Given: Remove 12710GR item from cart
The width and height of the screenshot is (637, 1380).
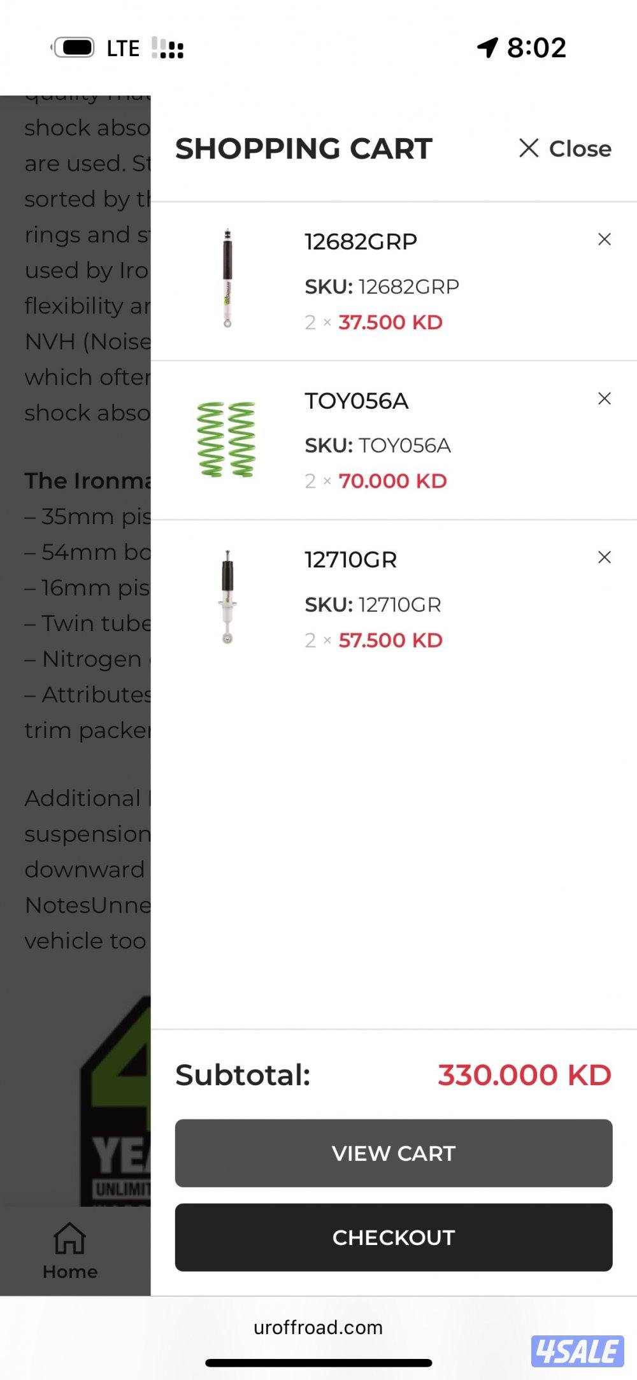Looking at the screenshot, I should click(x=604, y=558).
